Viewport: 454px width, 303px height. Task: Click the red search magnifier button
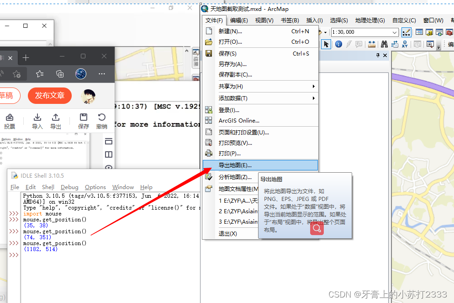tap(317, 228)
